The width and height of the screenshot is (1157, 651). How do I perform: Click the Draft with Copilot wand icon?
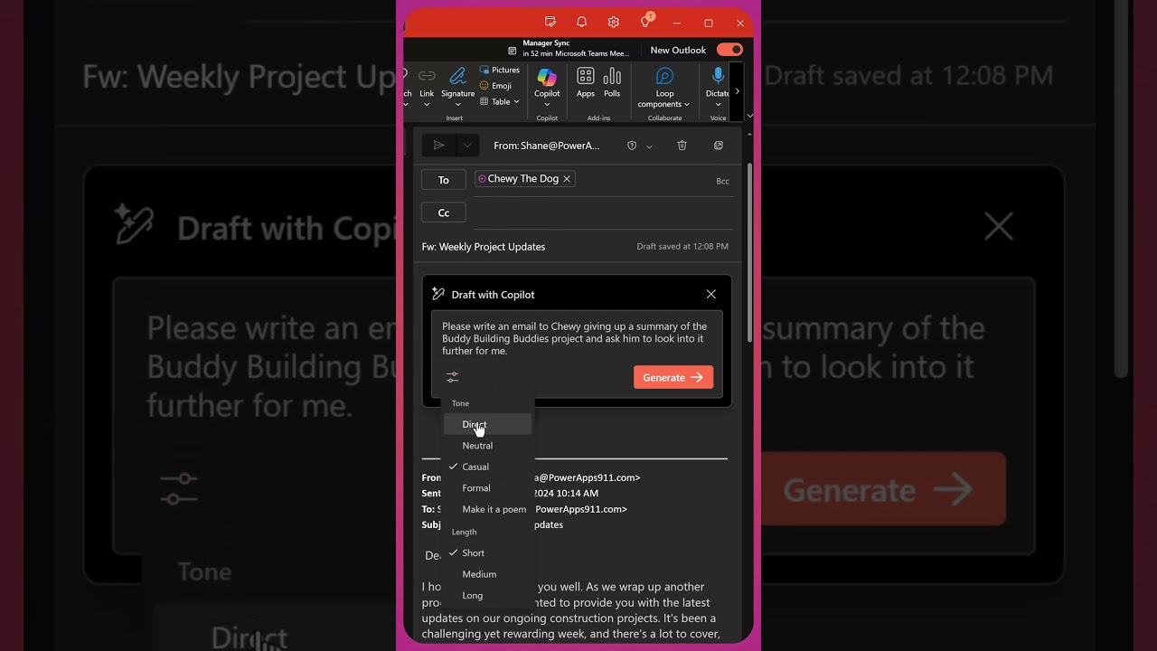438,294
